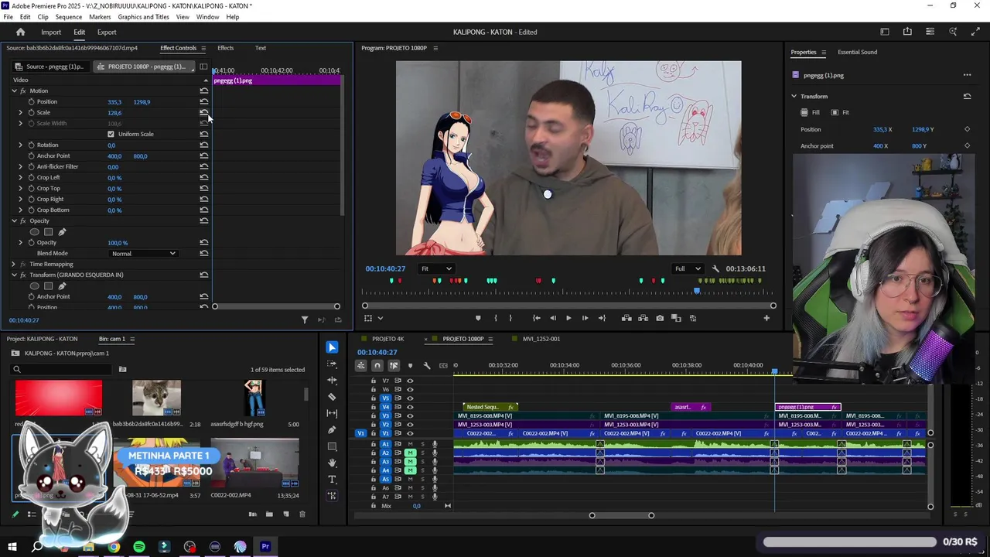Select the Track Select Forward tool

click(332, 364)
